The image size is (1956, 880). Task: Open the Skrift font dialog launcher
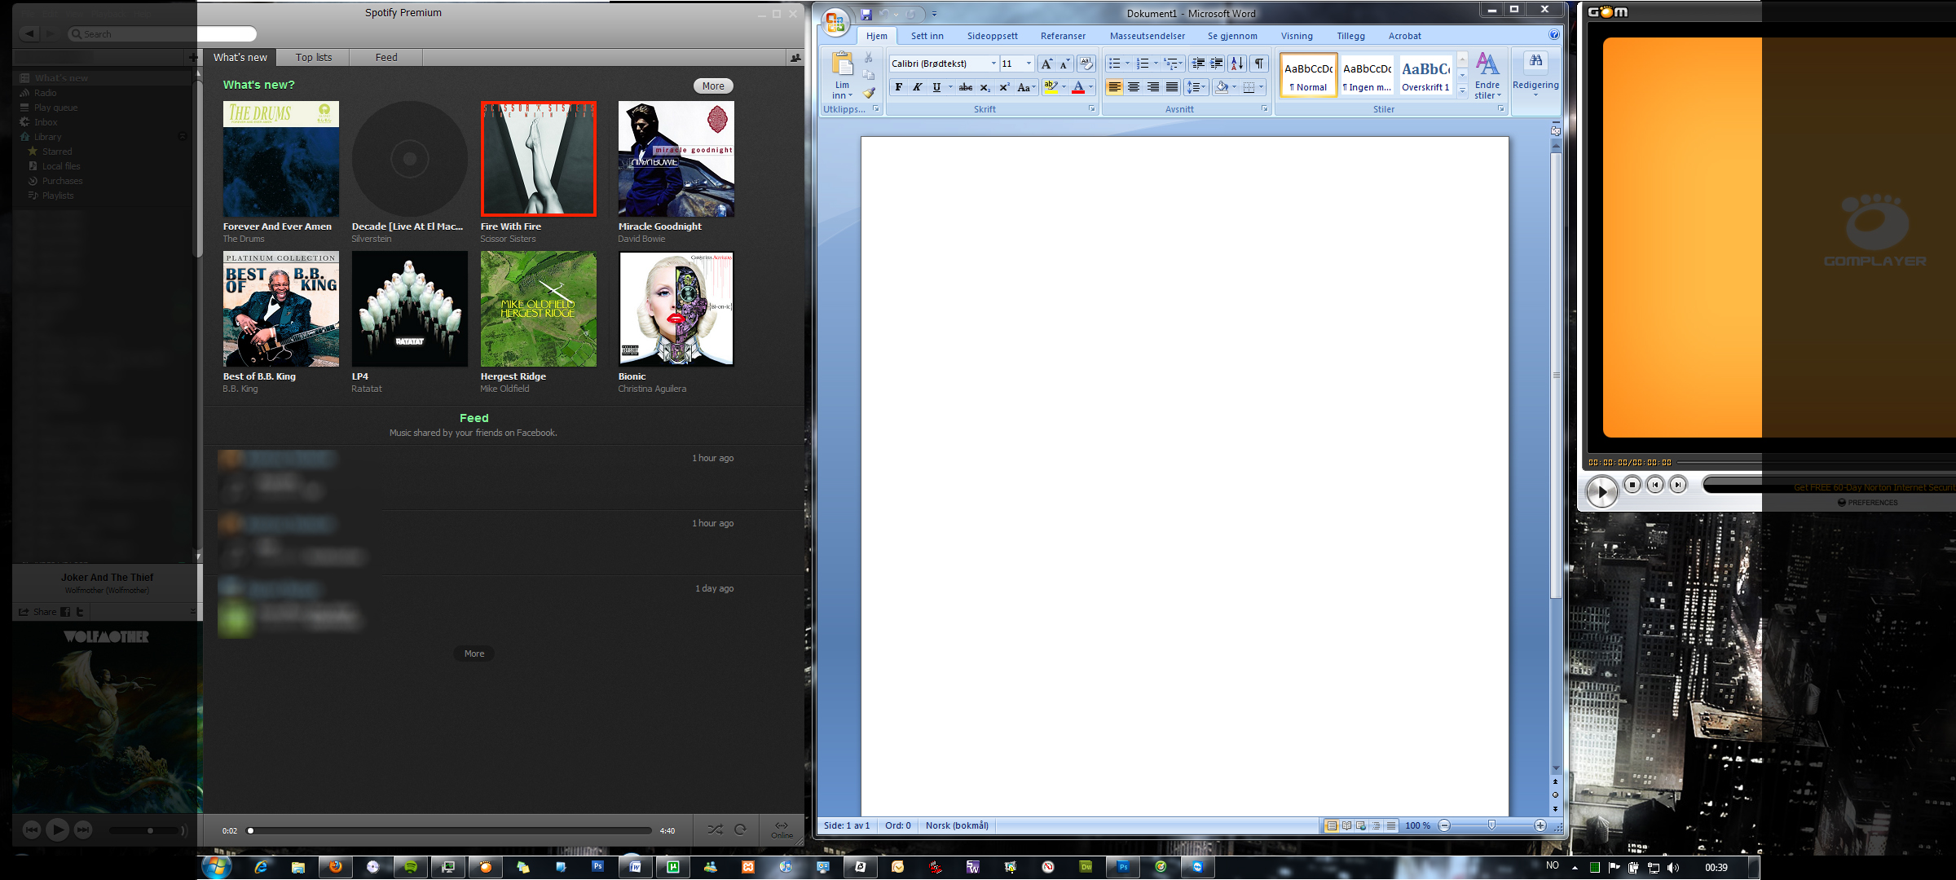coord(1091,108)
